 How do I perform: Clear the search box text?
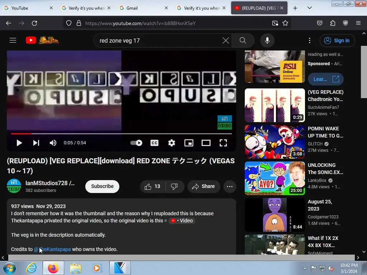(226, 40)
